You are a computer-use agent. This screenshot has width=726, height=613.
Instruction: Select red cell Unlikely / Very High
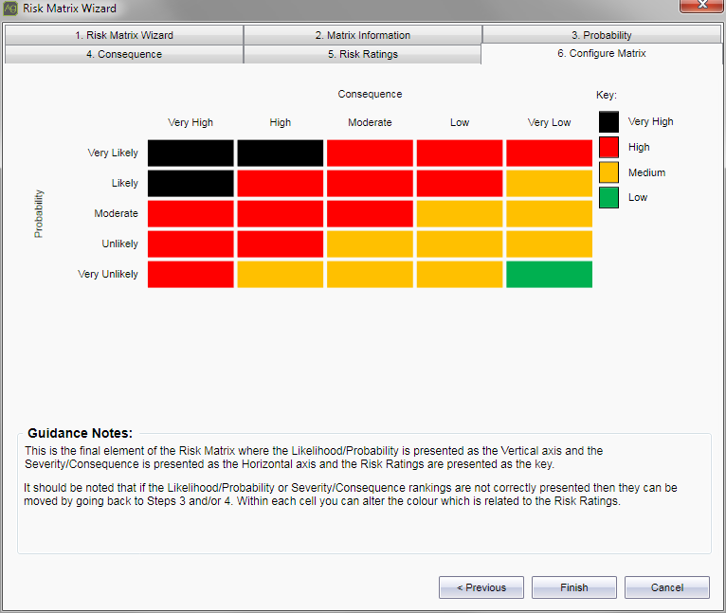point(191,244)
